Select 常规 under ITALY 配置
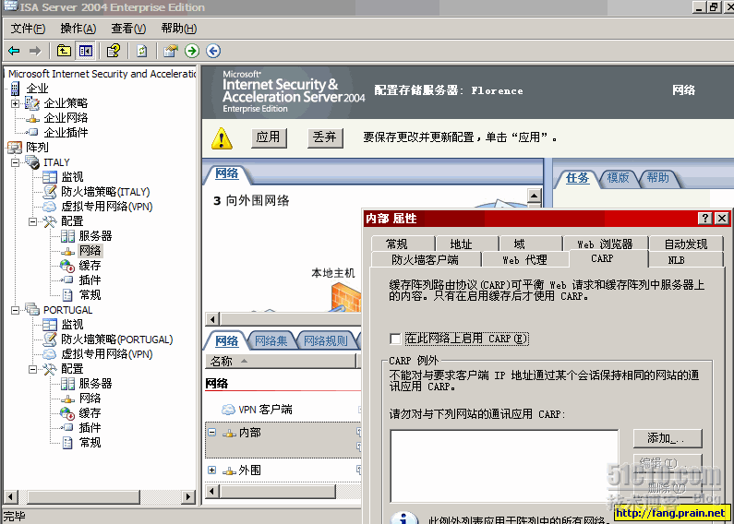 pyautogui.click(x=90, y=295)
